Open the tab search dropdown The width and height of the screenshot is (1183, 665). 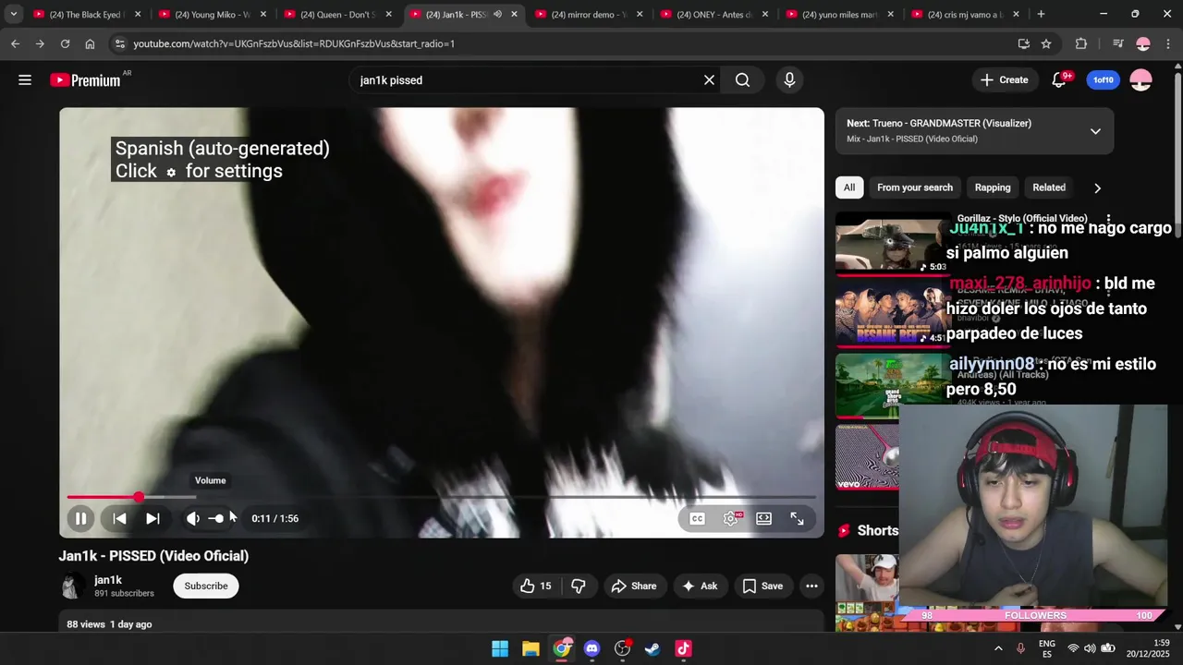13,15
